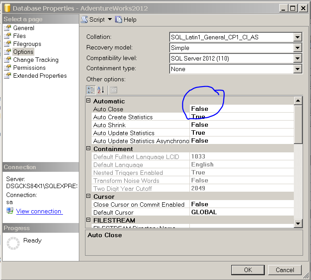The image size is (311, 280).
Task: Open Compatibility level dropdown
Action: [x=297, y=59]
